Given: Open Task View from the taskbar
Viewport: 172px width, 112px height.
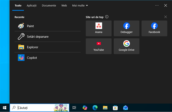Looking at the screenshot, I should [74, 108].
